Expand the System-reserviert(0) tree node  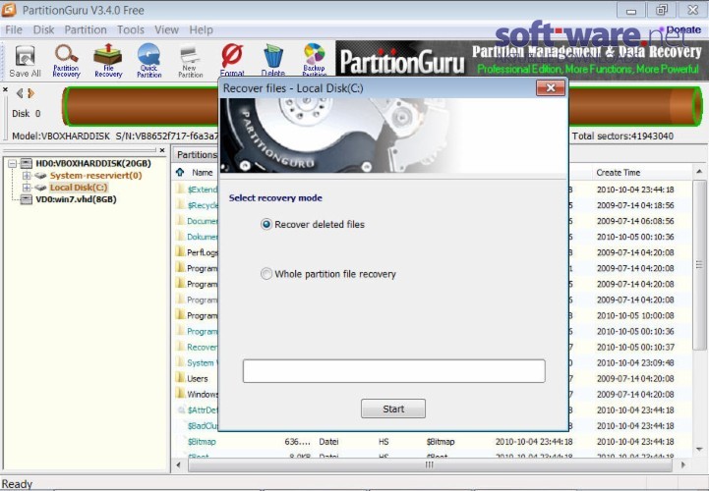tap(27, 175)
